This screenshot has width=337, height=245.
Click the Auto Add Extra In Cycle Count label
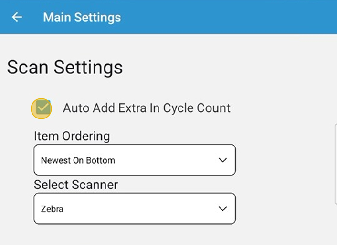tap(147, 108)
